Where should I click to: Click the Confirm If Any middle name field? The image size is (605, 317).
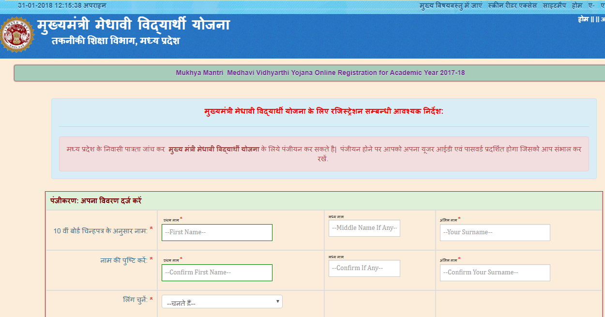[x=364, y=268]
